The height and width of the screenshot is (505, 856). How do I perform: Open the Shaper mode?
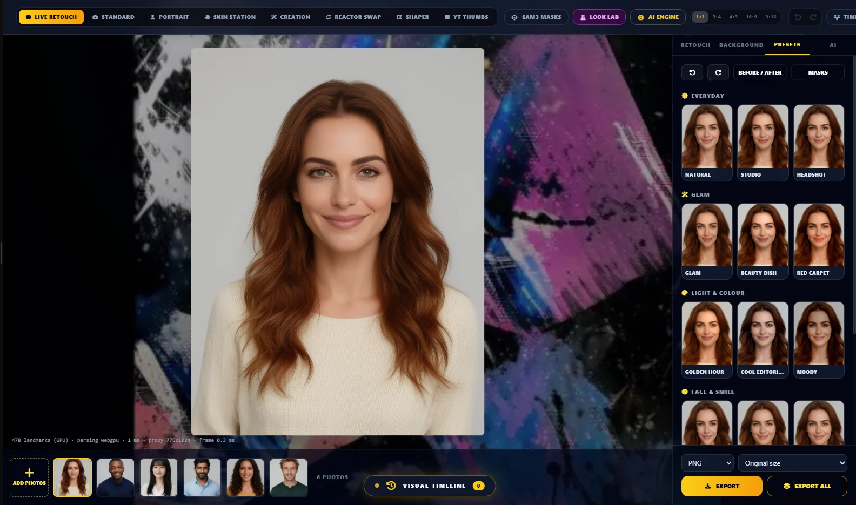(413, 17)
